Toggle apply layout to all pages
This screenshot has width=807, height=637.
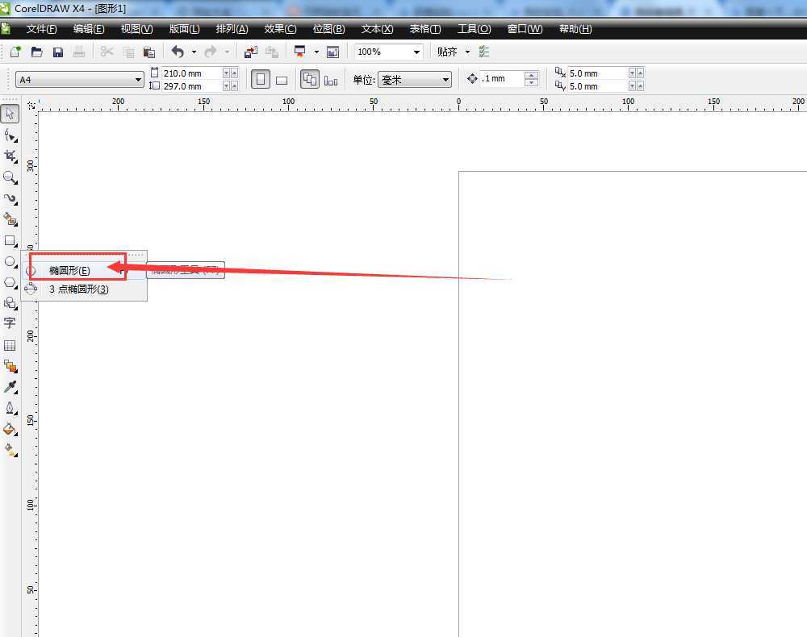[310, 80]
